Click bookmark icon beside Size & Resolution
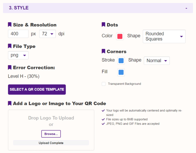 click(x=9, y=25)
